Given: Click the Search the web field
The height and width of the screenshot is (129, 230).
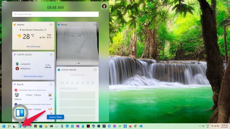Looking at the screenshot, I should [x=55, y=14].
